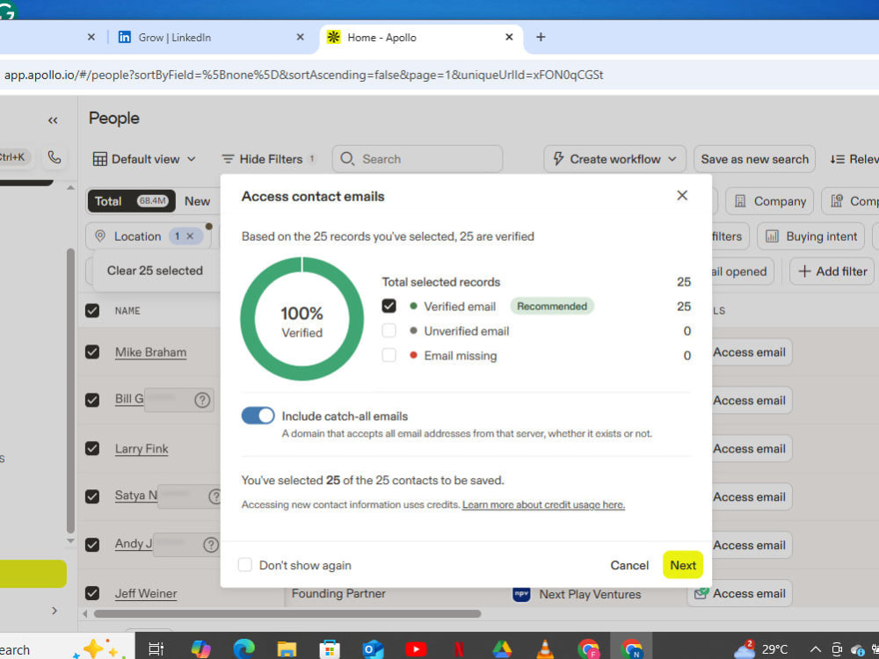Open Task View on the taskbar
Viewport: 879px width, 659px height.
coord(156,649)
